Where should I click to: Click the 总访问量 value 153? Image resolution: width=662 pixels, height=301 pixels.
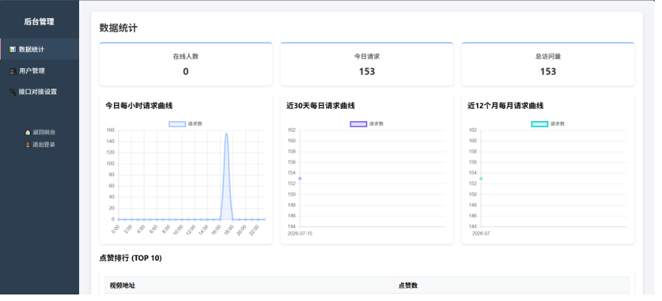pyautogui.click(x=548, y=72)
